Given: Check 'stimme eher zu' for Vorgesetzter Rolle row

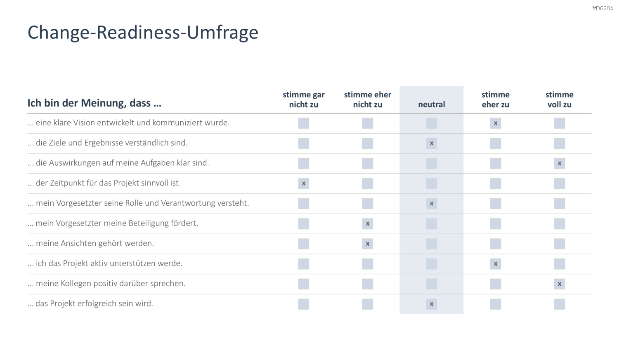Looking at the screenshot, I should tap(495, 204).
